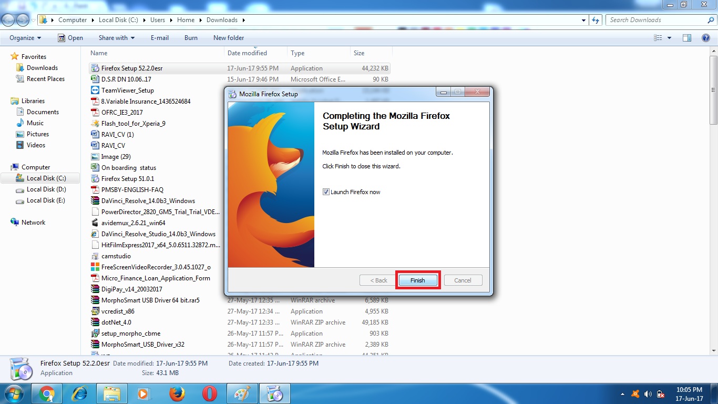
Task: Select Recent Places under Favorites
Action: [46, 79]
